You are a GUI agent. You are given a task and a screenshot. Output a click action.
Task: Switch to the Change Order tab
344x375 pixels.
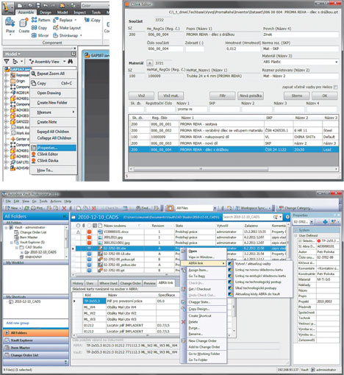point(130,283)
